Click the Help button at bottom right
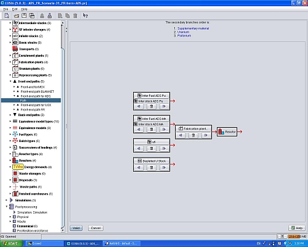Screen dimensions: 308x247 (297, 228)
